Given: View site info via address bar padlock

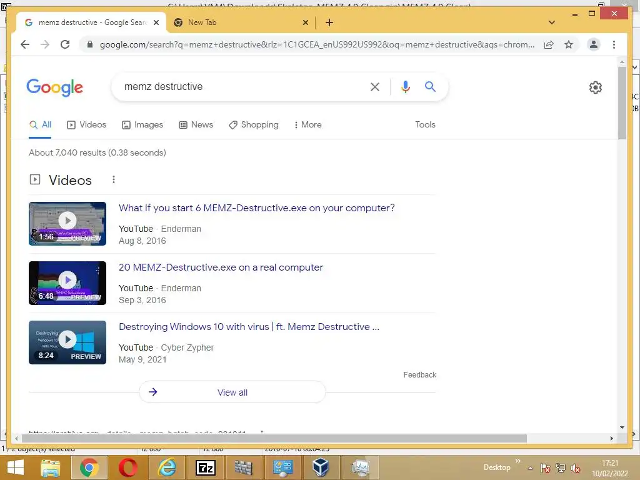Looking at the screenshot, I should point(90,44).
